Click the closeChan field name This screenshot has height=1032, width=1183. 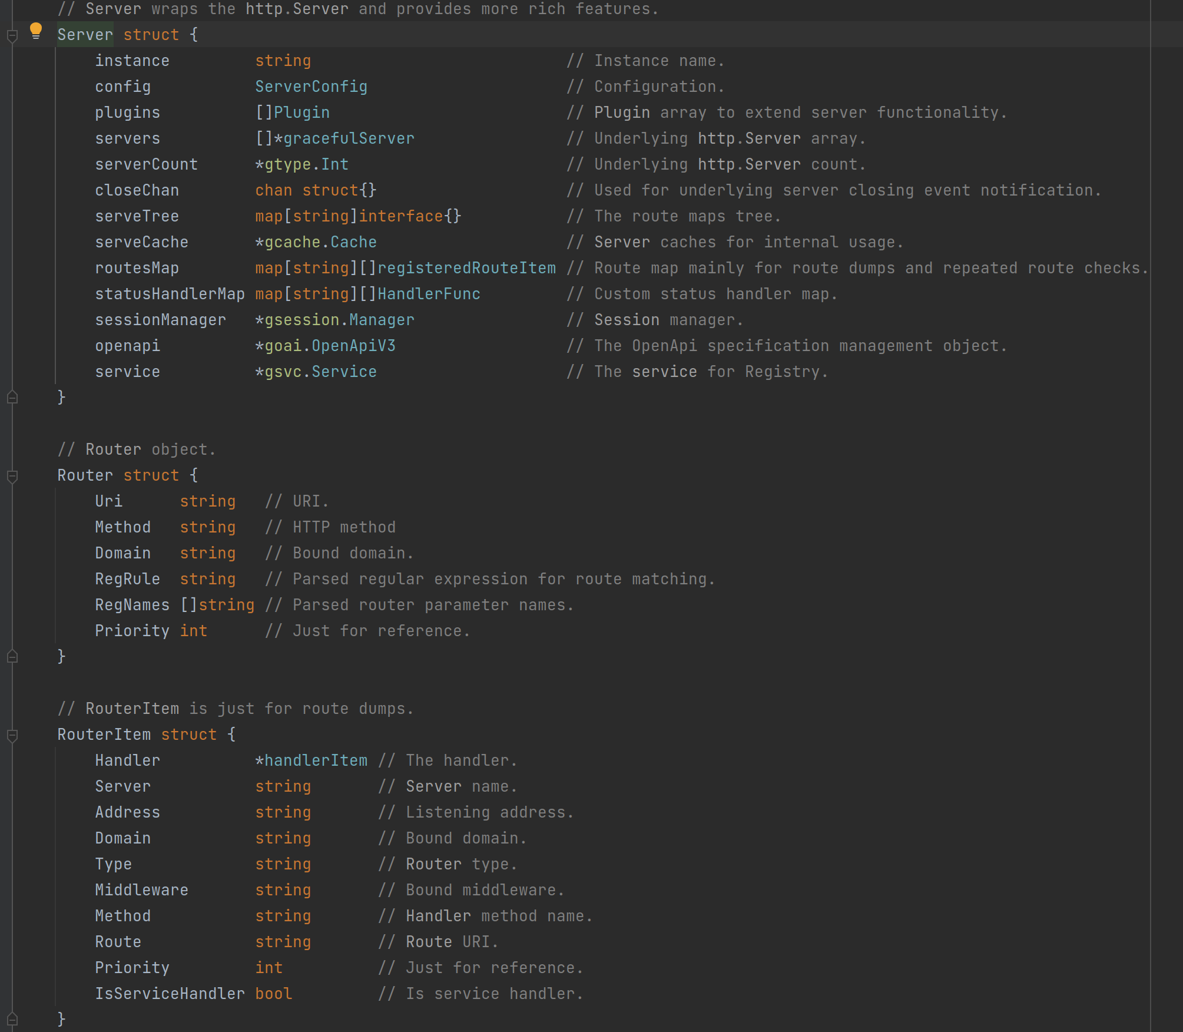tap(137, 190)
